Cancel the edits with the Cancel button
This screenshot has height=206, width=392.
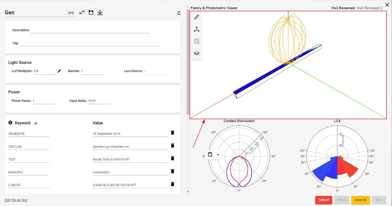click(323, 200)
